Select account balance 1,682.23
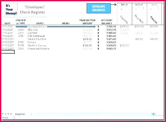This screenshot has width=166, height=122. 111,49
